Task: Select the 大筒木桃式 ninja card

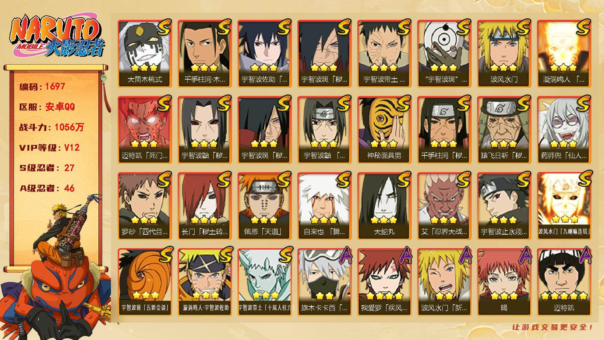Action: (145, 54)
